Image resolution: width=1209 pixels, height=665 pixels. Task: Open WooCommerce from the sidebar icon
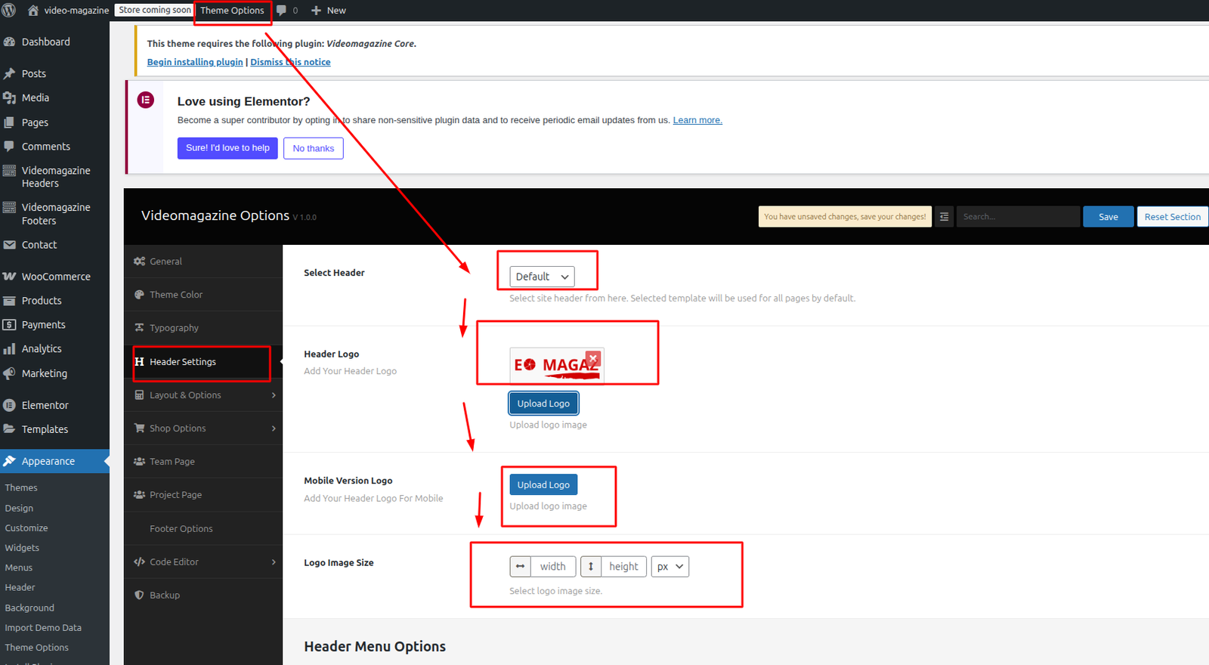point(10,277)
